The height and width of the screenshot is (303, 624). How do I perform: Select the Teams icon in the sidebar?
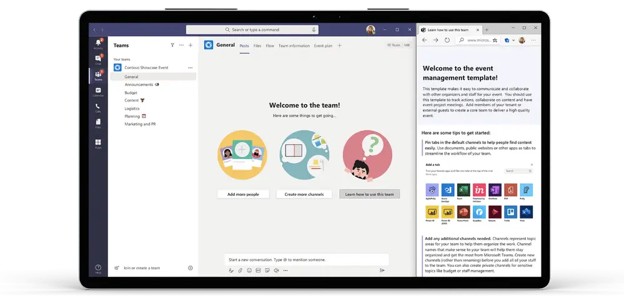(98, 75)
